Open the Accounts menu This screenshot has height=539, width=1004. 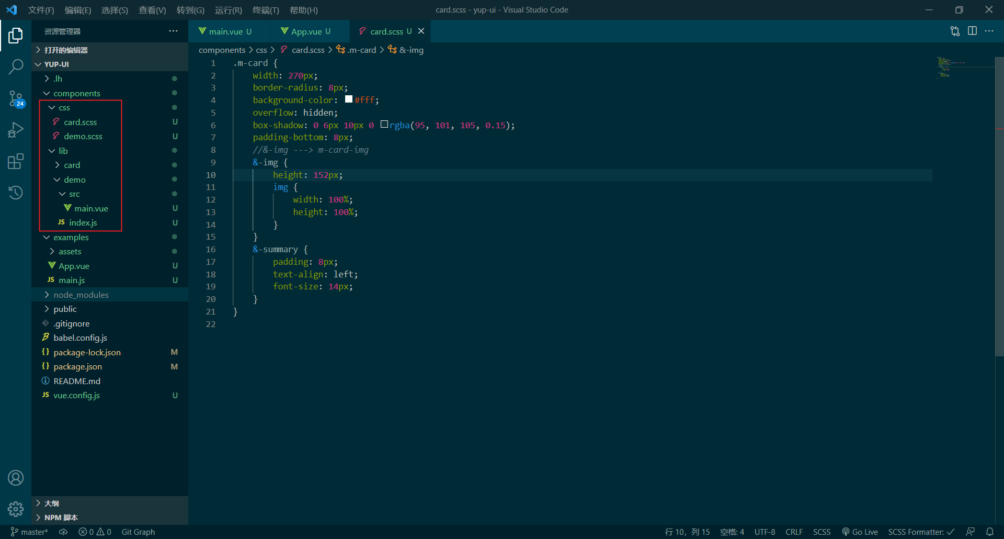16,478
